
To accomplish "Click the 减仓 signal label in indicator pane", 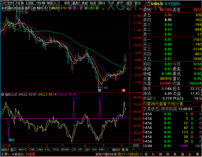I will (11, 140).
